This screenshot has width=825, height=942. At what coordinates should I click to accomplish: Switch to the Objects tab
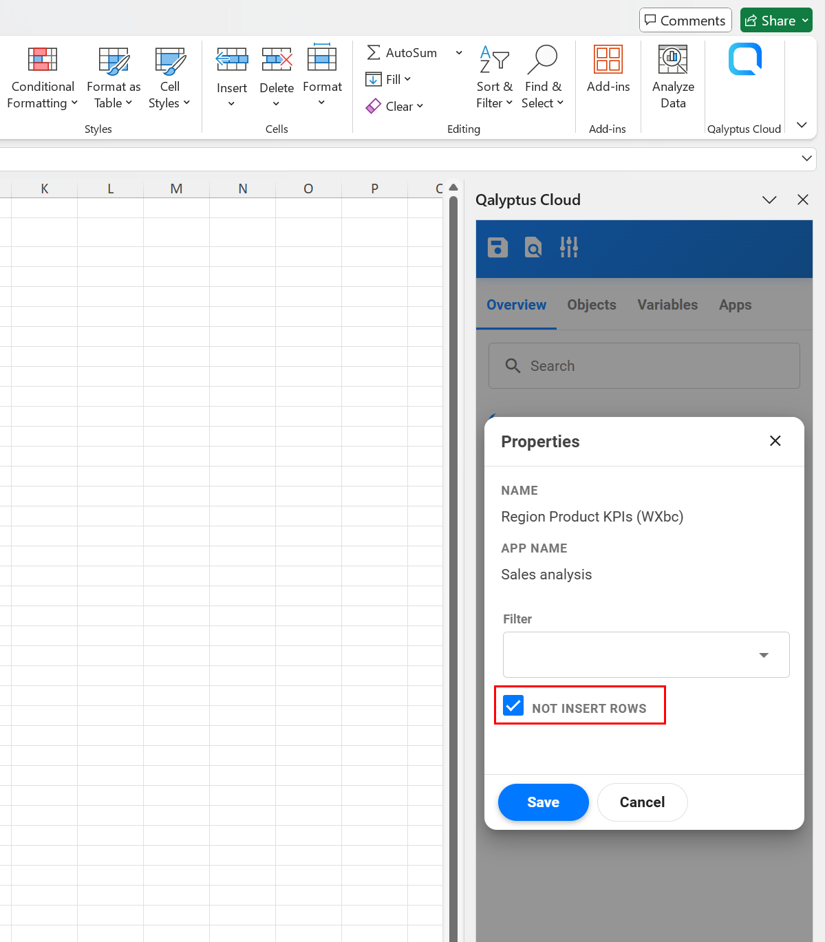pos(591,305)
